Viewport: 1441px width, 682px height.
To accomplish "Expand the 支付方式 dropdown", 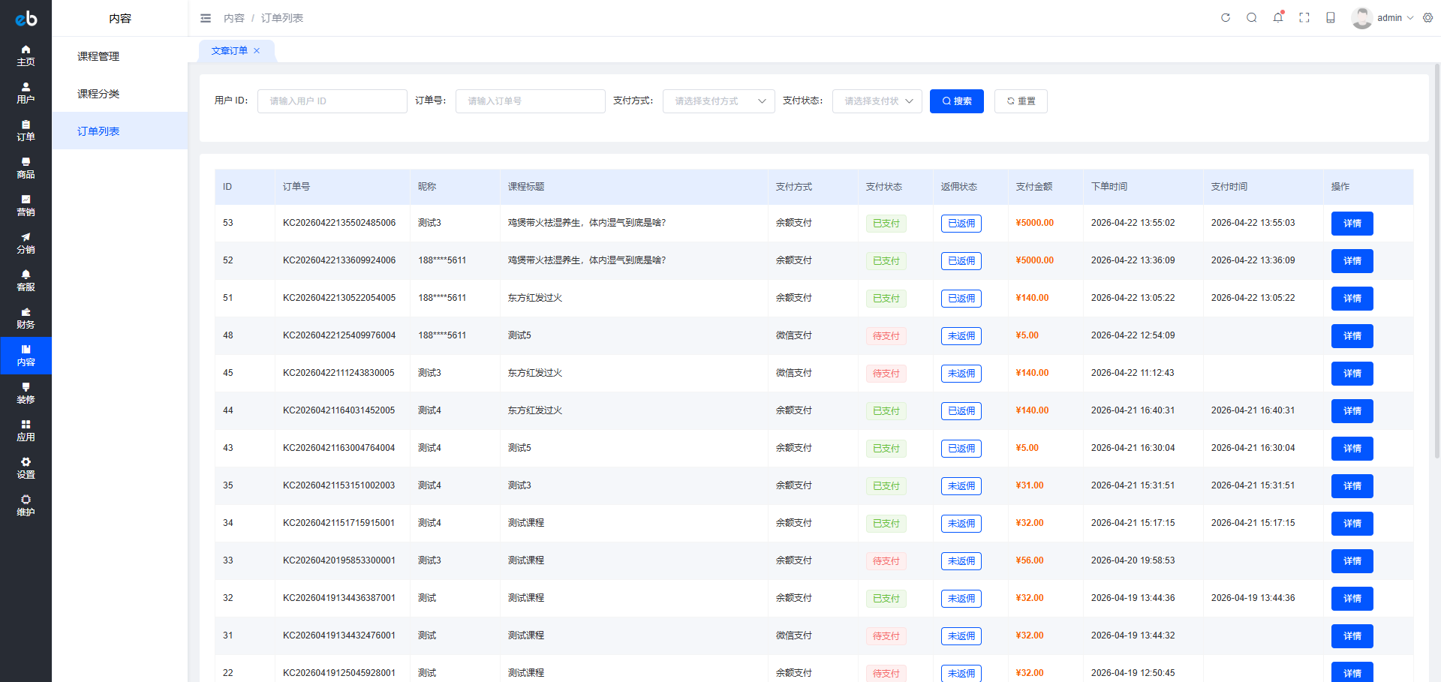I will [718, 101].
